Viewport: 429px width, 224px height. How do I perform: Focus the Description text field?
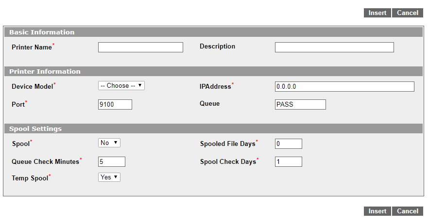[x=334, y=47]
